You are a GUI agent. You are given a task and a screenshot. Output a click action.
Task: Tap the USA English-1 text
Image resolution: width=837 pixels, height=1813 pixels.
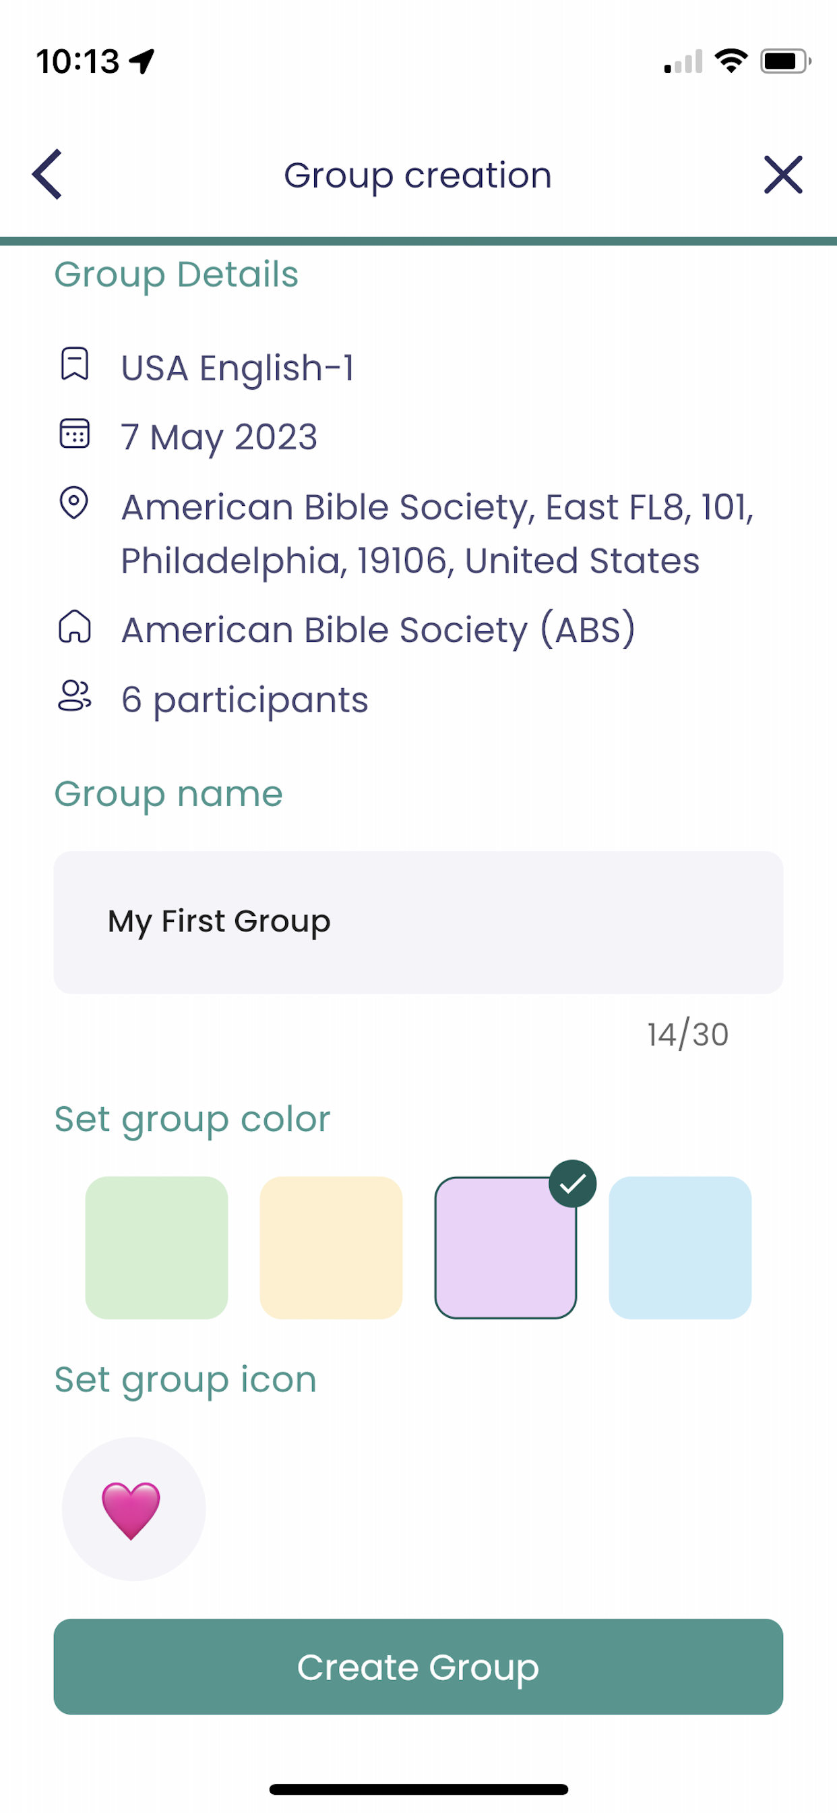coord(238,368)
